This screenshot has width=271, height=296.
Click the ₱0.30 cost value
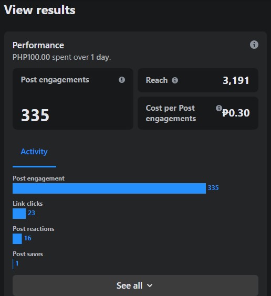[236, 113]
